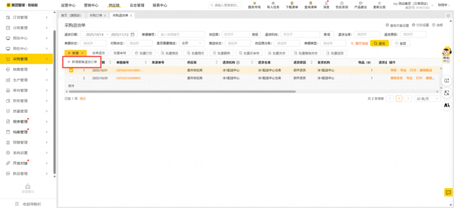Click the yellow 查询 search button
Screen dimensions: 454x208
pyautogui.click(x=379, y=43)
